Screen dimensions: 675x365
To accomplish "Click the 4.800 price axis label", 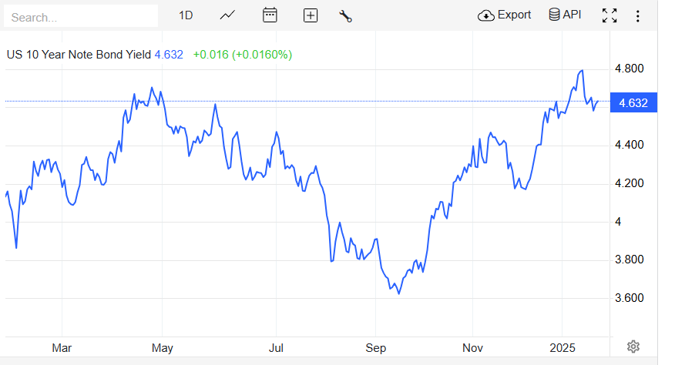I will [x=629, y=69].
